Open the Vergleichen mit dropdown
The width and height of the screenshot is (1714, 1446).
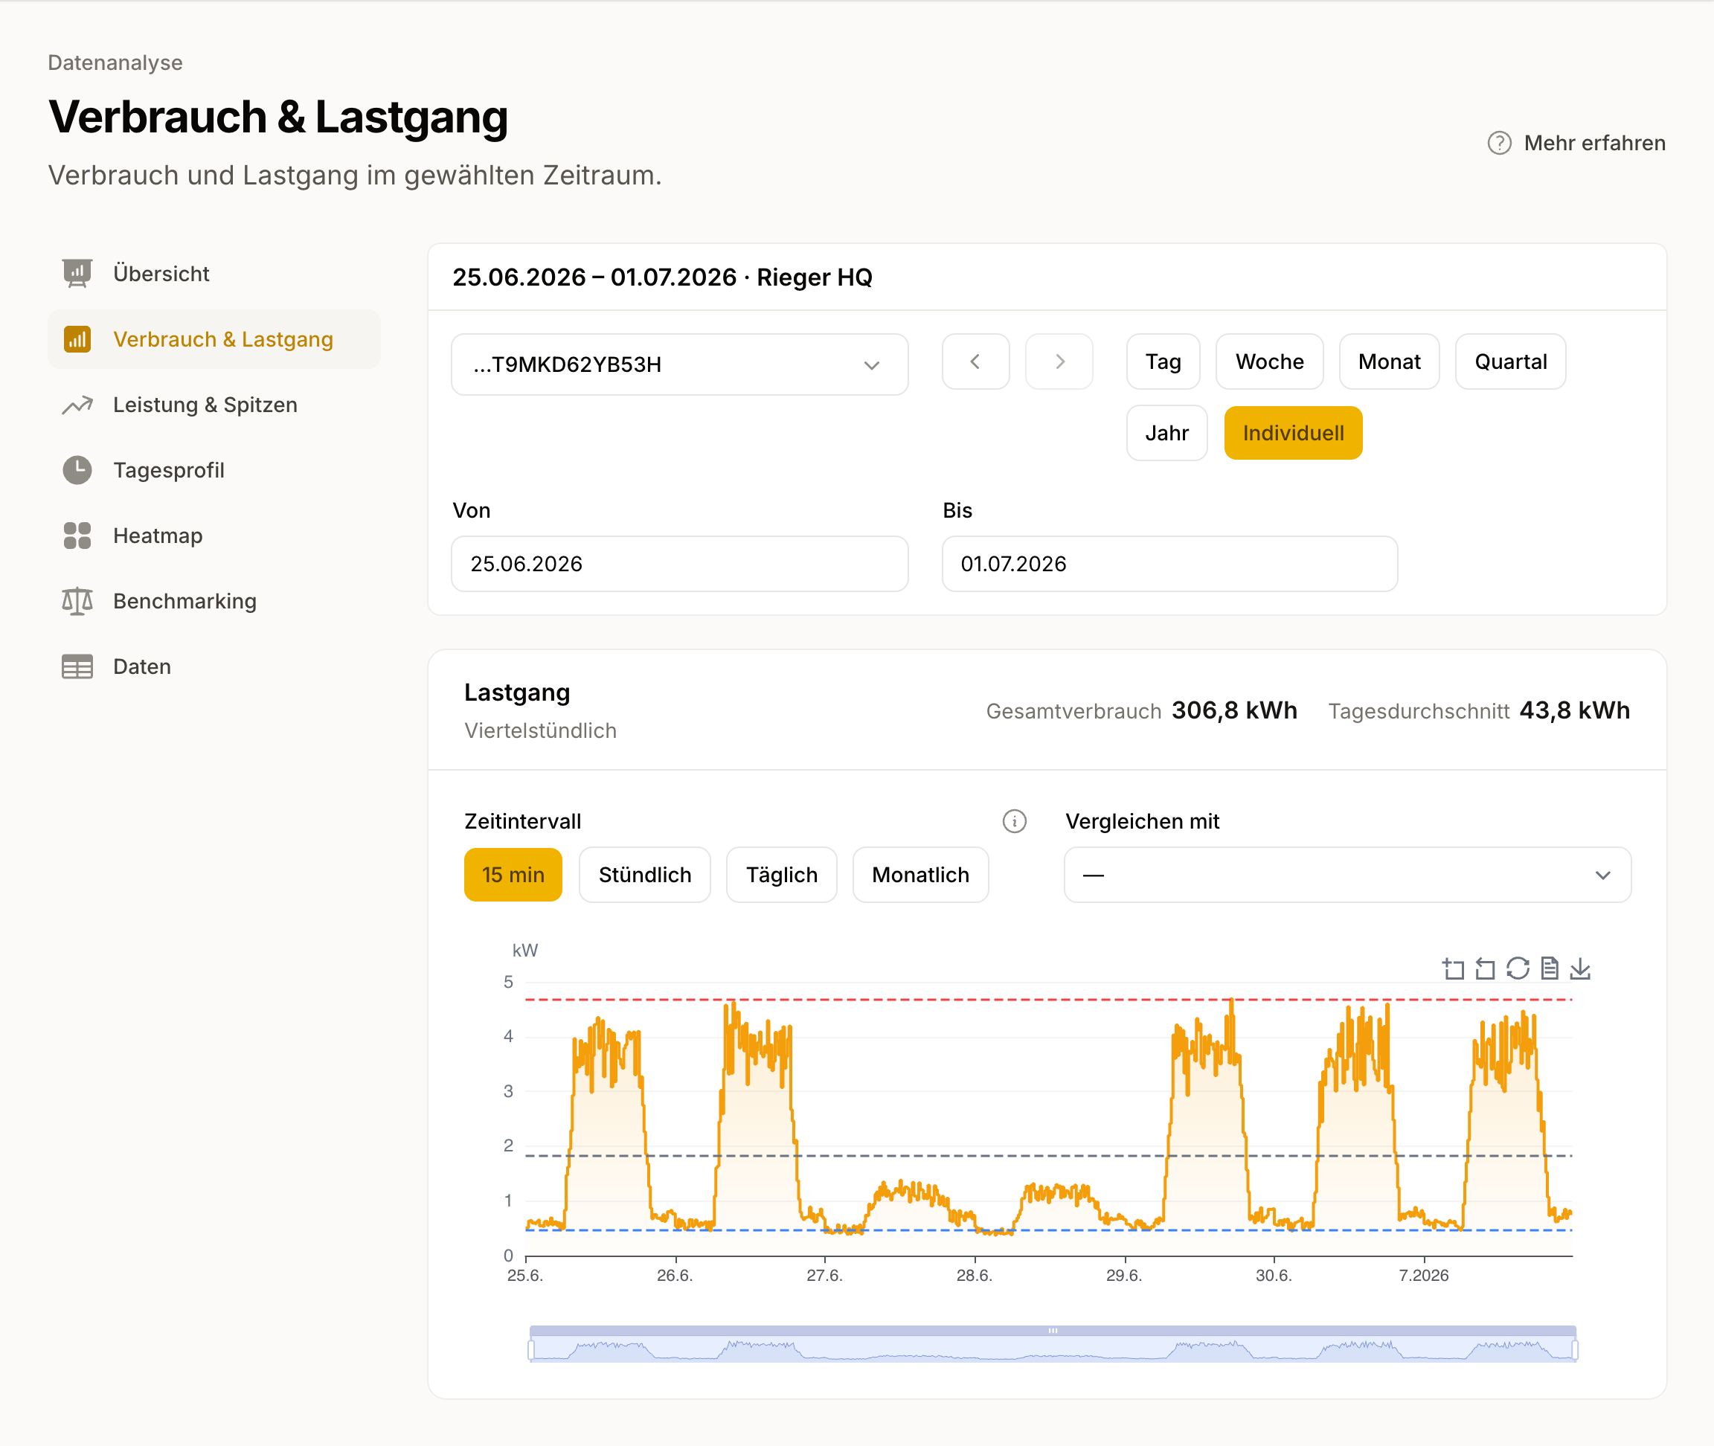pos(1347,875)
